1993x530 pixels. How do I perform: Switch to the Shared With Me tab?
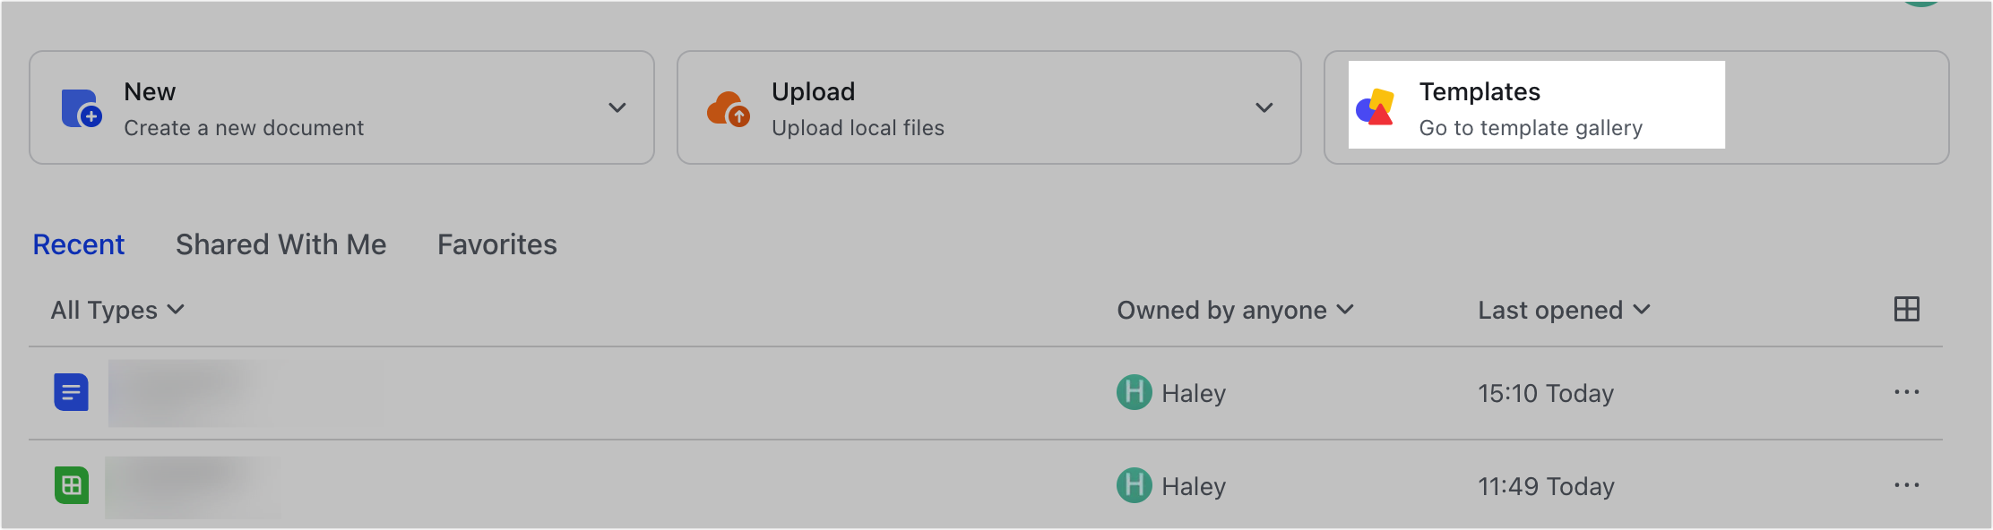(281, 244)
